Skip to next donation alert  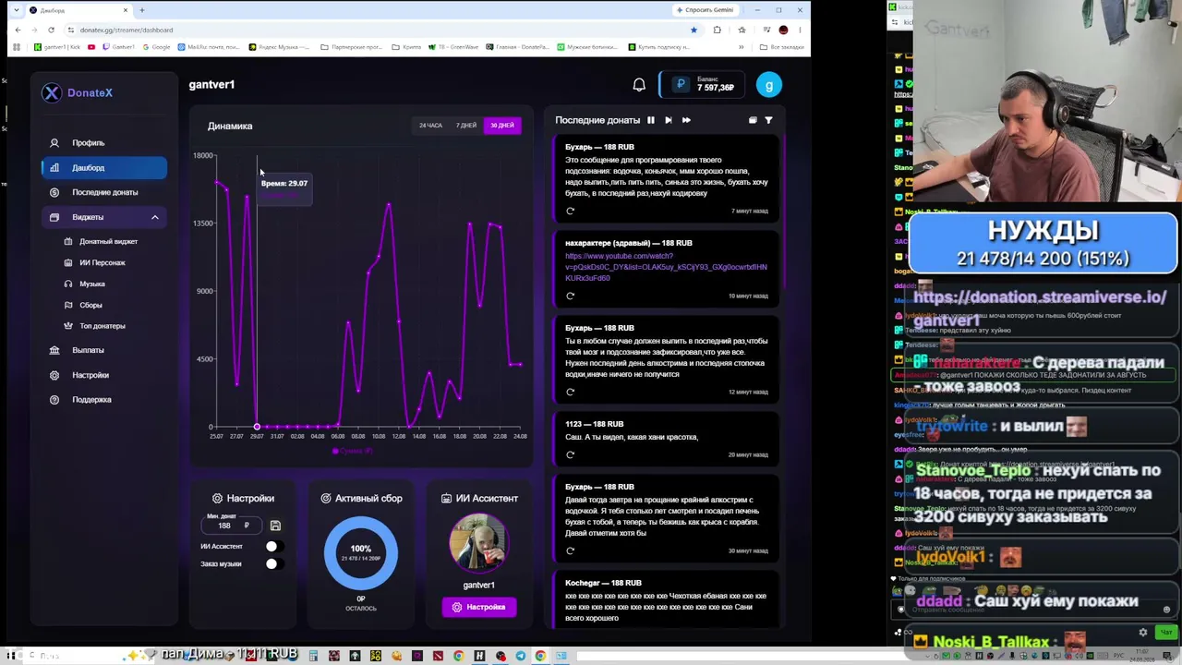[669, 120]
